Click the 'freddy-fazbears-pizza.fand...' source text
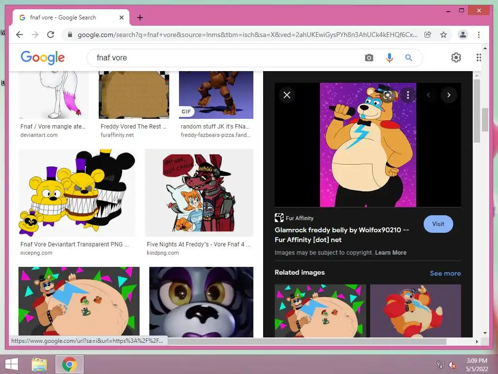The width and height of the screenshot is (498, 374). (215, 135)
